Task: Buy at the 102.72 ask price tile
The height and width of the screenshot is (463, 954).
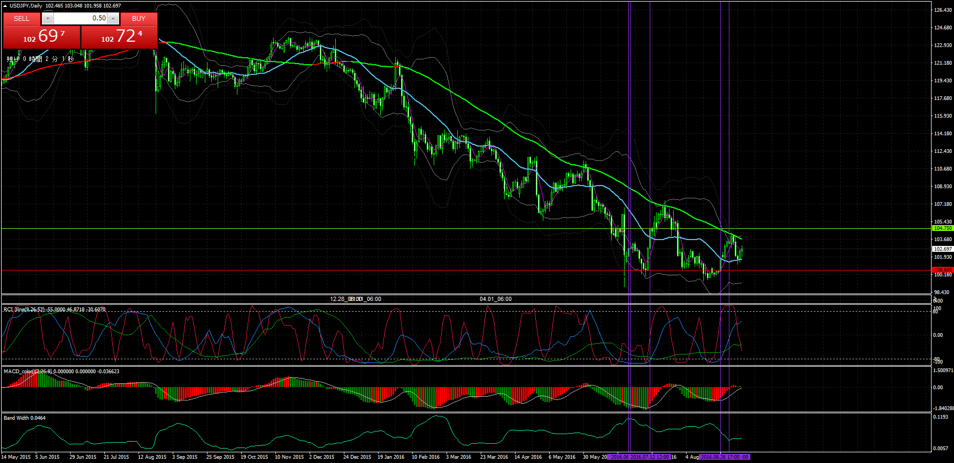Action: [120, 37]
